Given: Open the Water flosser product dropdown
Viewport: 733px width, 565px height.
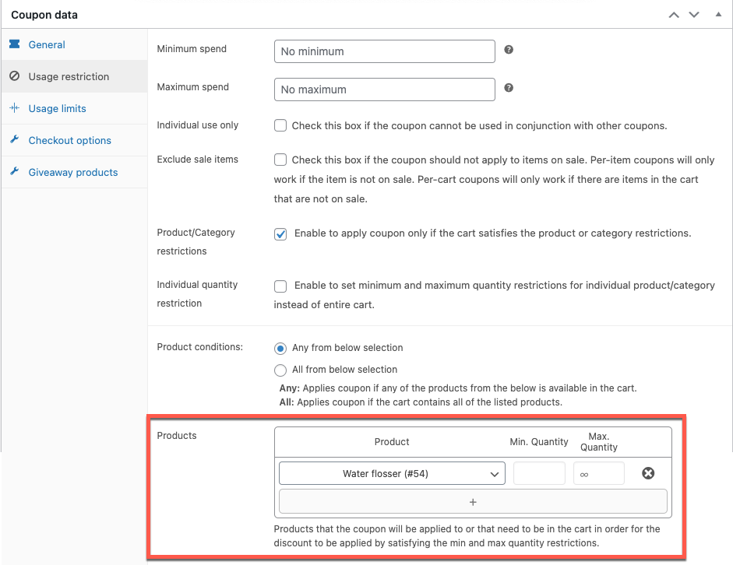Looking at the screenshot, I should click(392, 473).
